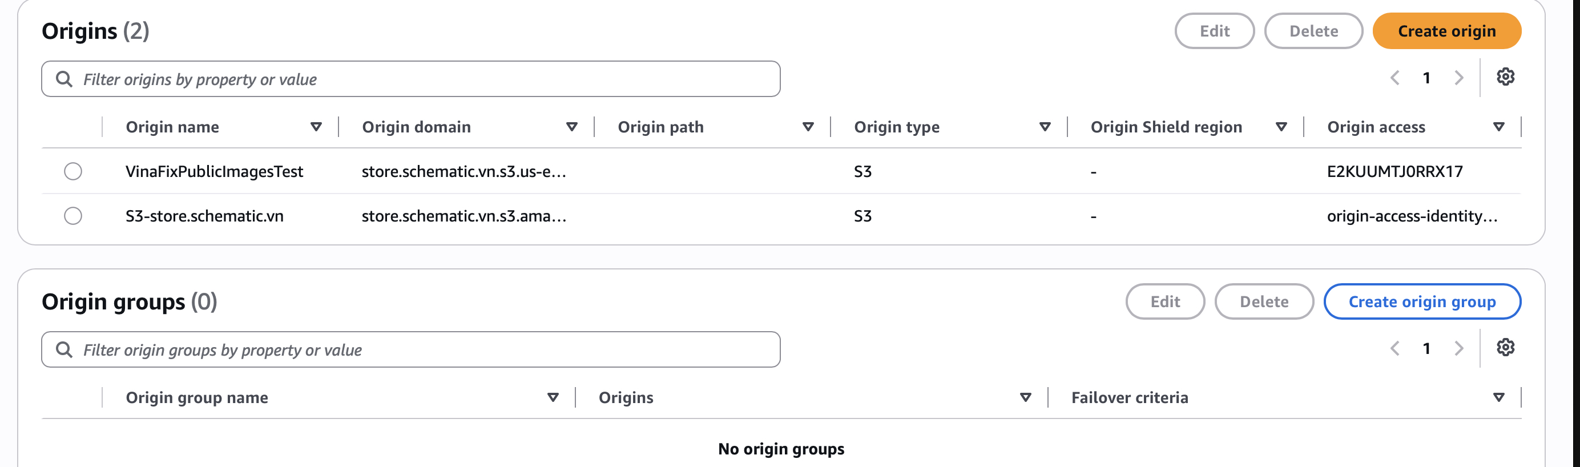
Task: Open origin groups table settings gear
Action: (x=1505, y=348)
